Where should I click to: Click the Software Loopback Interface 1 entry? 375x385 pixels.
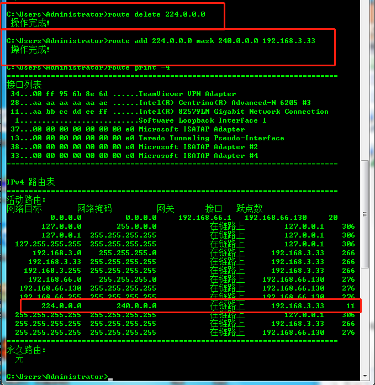tap(202, 120)
